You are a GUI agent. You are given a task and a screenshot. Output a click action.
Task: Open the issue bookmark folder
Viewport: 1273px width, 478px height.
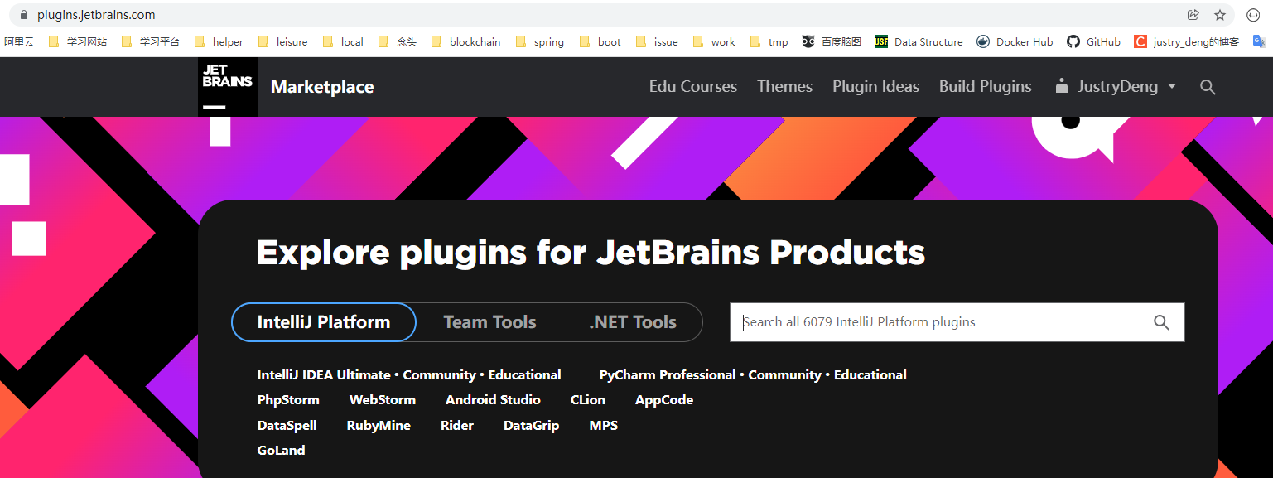656,41
